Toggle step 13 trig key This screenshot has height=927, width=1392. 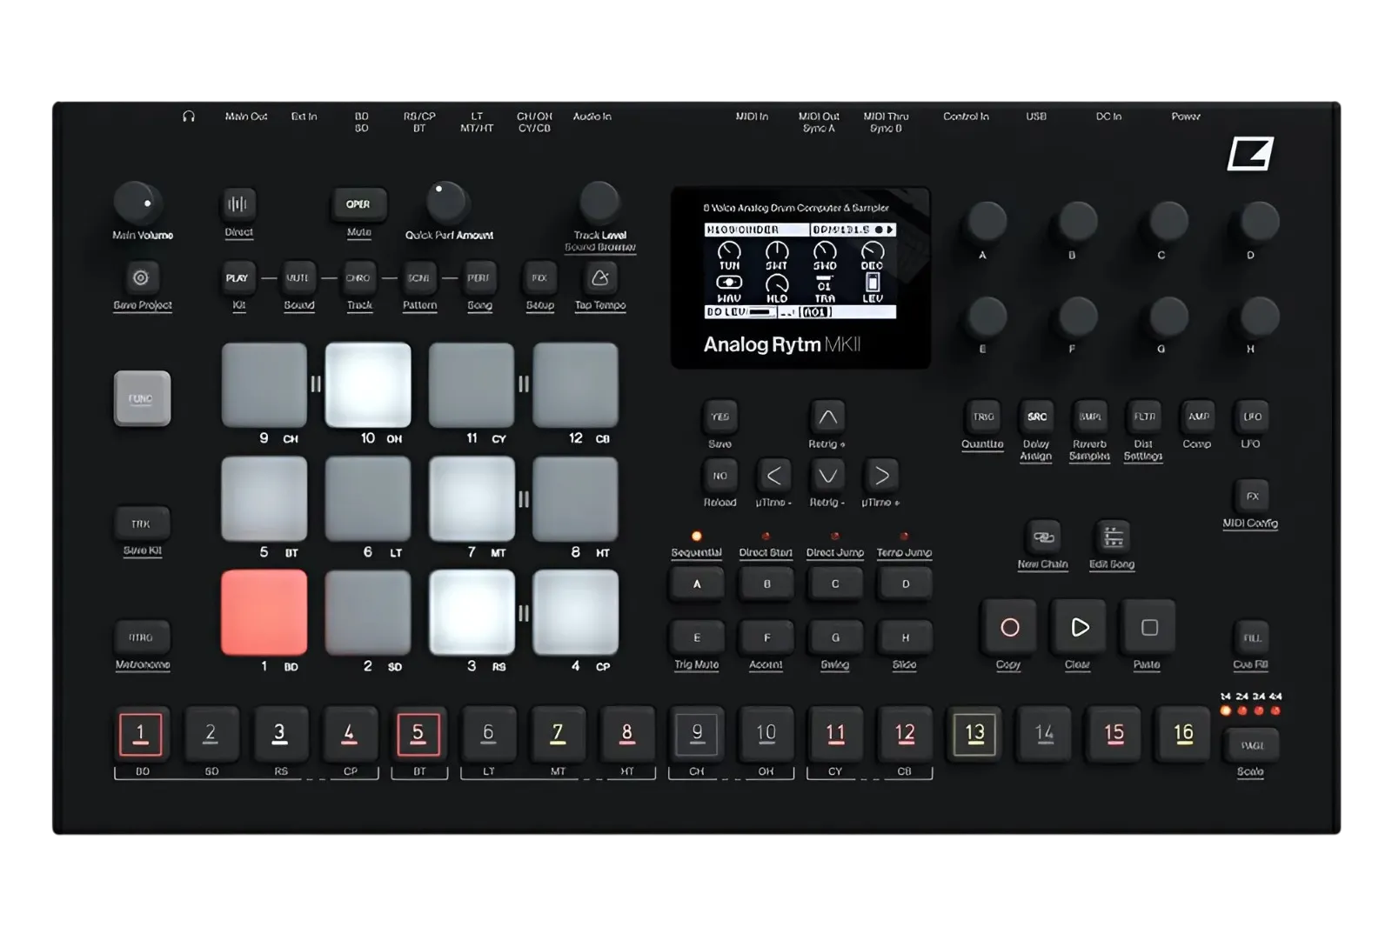[974, 733]
